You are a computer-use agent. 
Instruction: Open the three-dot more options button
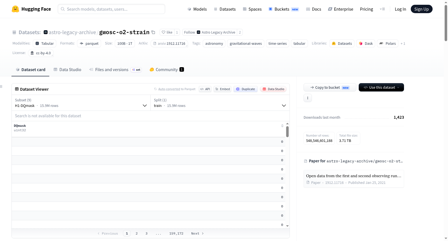pyautogui.click(x=308, y=98)
